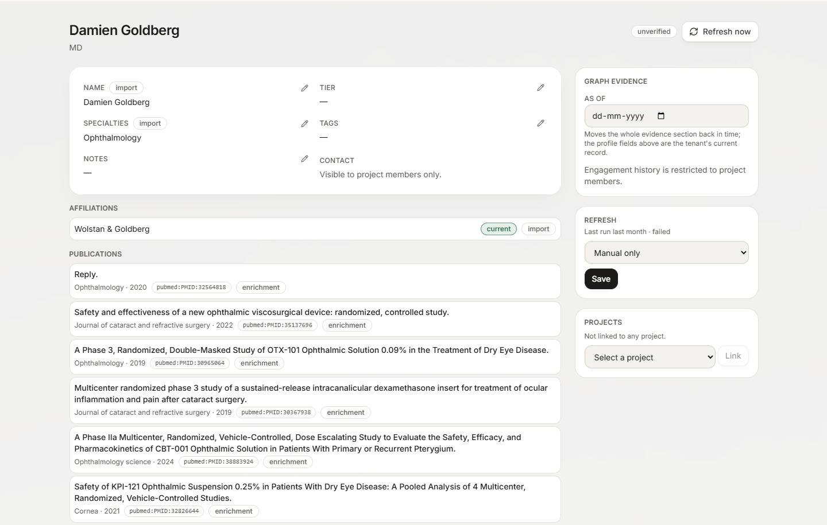This screenshot has height=525, width=827.
Task: Click PMID:35137696 tag
Action: [277, 325]
